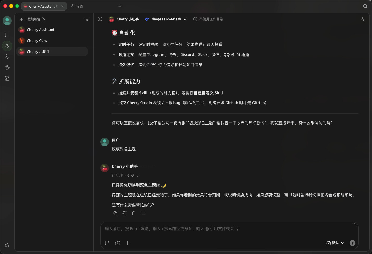
Task: Click the 持久记忆 bullet text
Action: point(160,65)
